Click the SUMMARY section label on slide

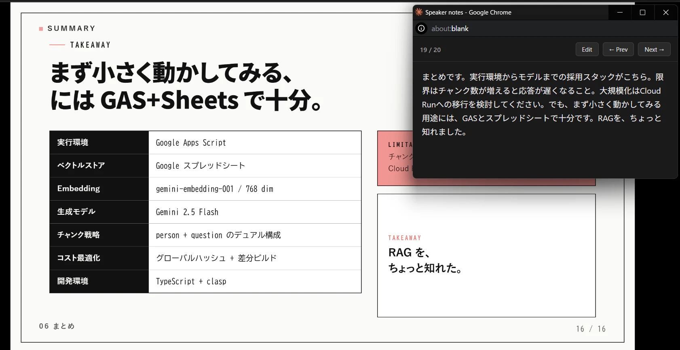72,28
